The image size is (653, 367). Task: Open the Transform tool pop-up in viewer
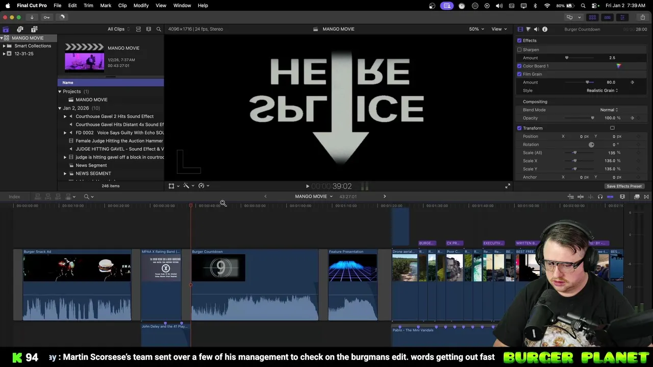tap(173, 186)
